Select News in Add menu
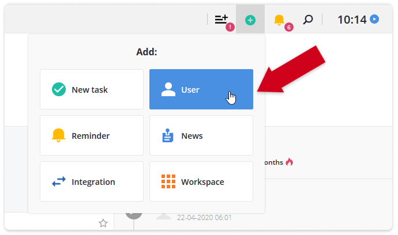398x235 pixels. click(x=201, y=135)
